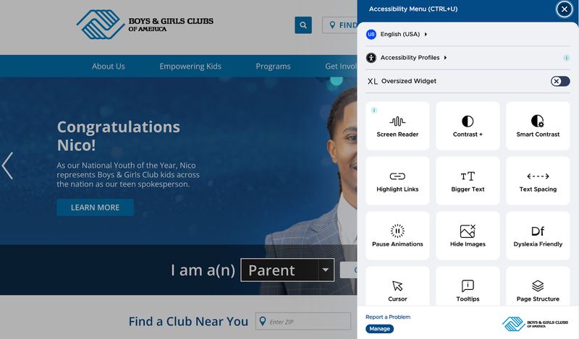Click the Boys & Girls Clubs logo in widget footer
579x339 pixels.
click(535, 324)
